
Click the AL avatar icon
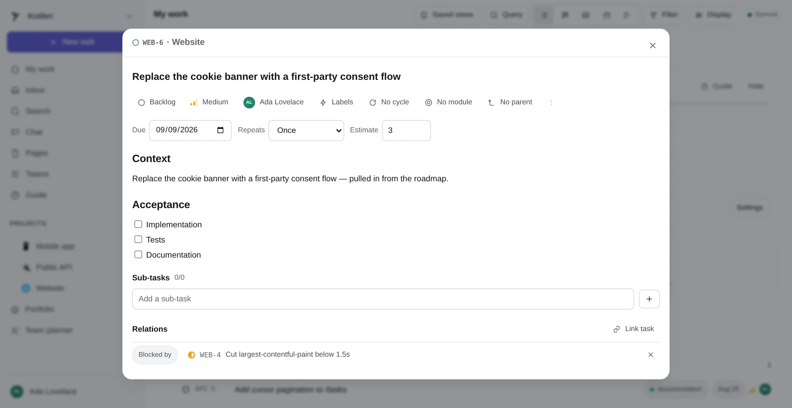[249, 103]
